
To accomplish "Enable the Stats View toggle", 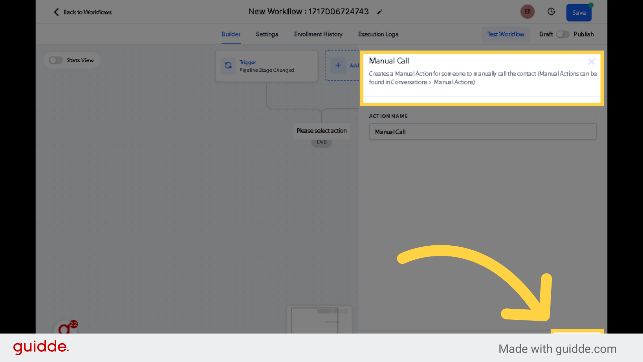I will pos(56,60).
